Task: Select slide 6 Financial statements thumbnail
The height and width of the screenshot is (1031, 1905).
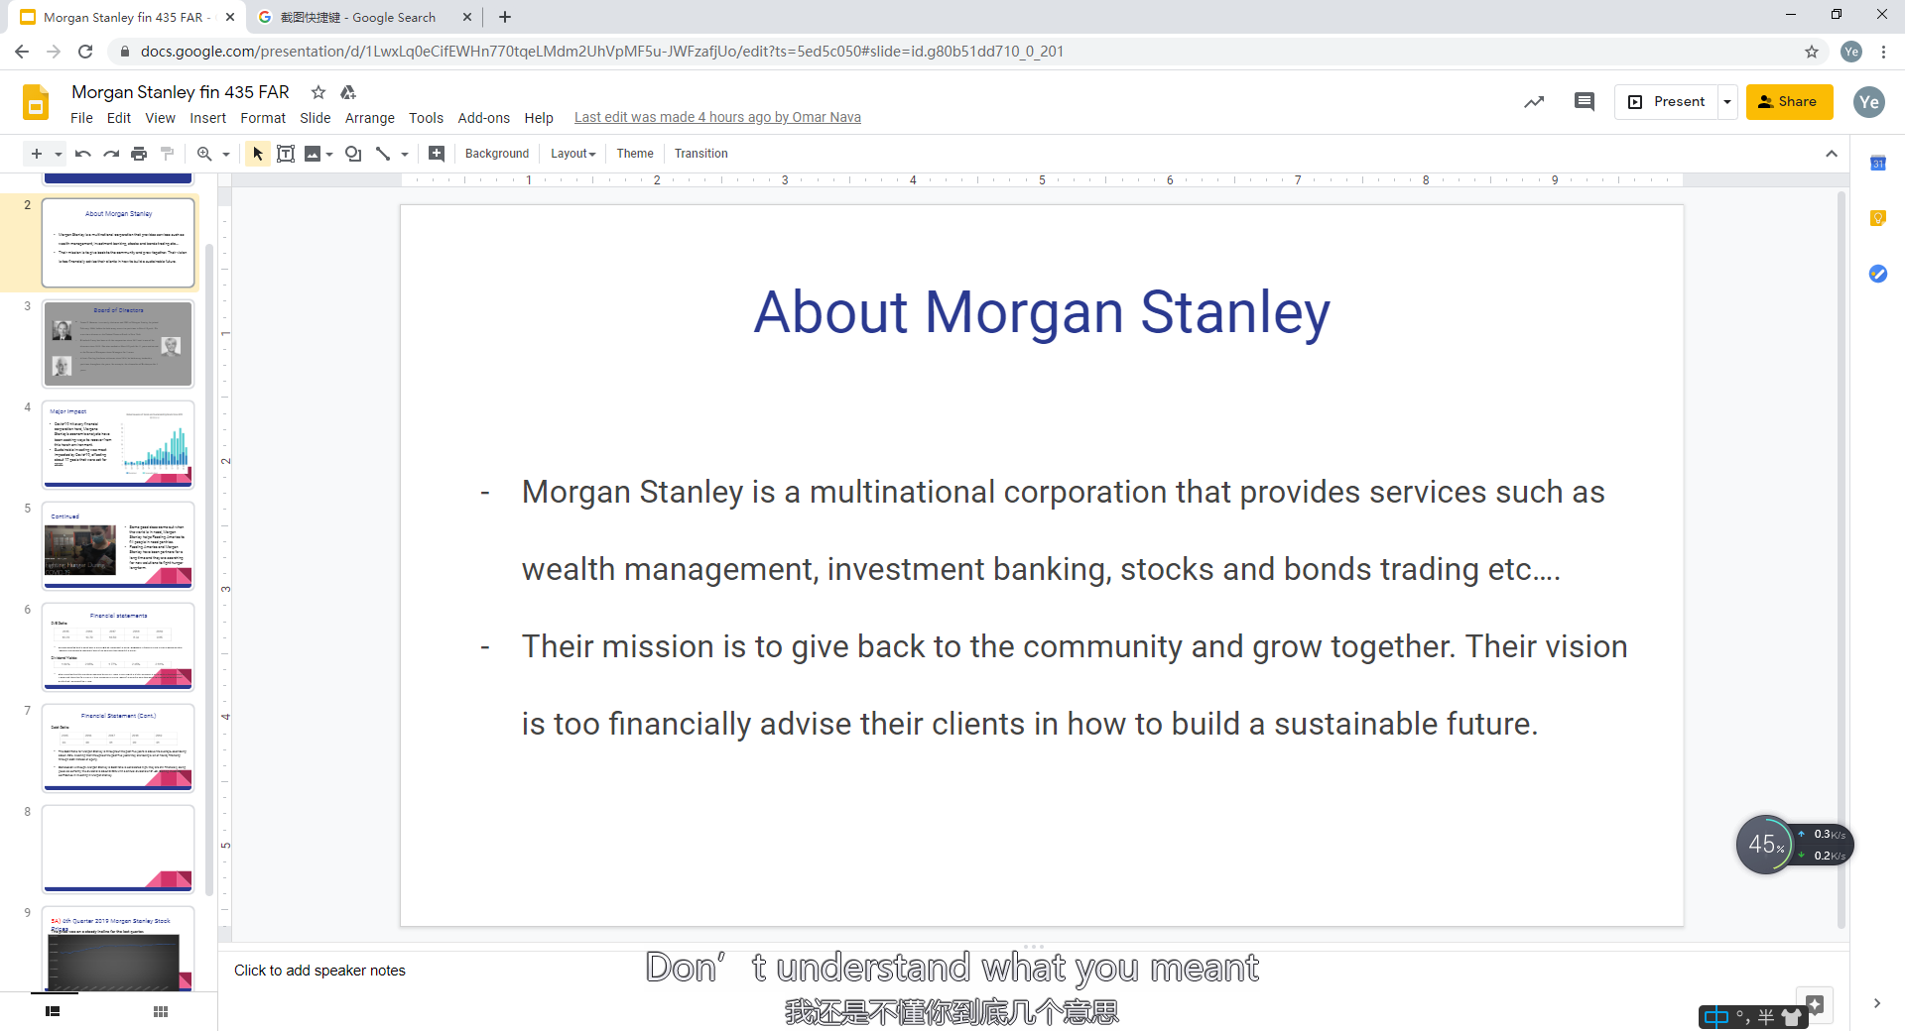Action: [118, 647]
